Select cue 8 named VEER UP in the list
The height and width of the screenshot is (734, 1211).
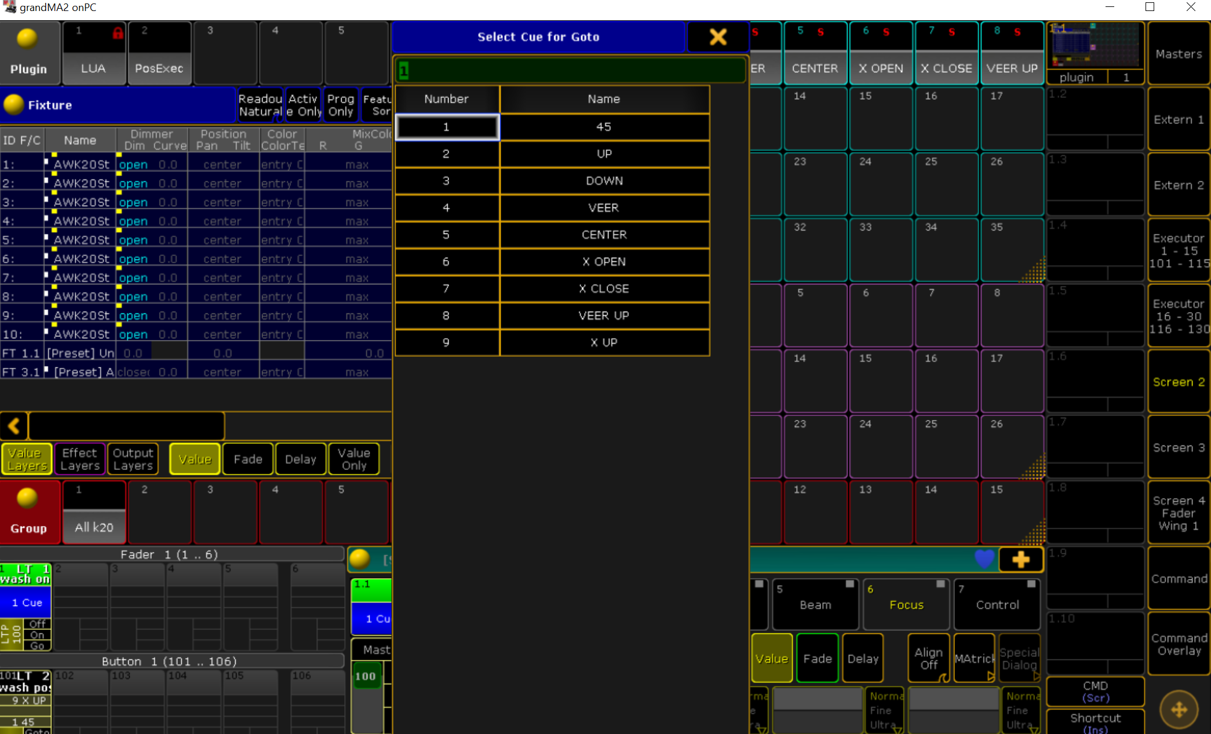click(x=552, y=316)
